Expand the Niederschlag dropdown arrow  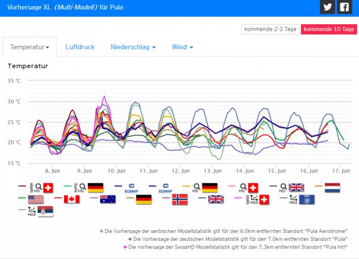coord(154,47)
